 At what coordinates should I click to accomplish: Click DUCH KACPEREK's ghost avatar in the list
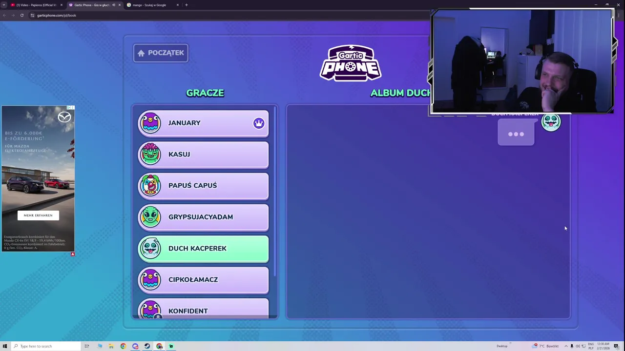click(x=150, y=248)
